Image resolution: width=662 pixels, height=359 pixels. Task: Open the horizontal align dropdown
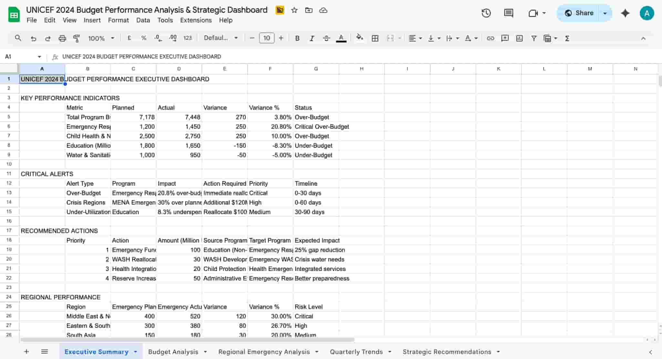[x=416, y=38]
